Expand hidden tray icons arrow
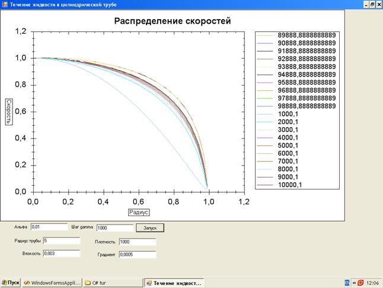The image size is (383, 288). click(355, 283)
